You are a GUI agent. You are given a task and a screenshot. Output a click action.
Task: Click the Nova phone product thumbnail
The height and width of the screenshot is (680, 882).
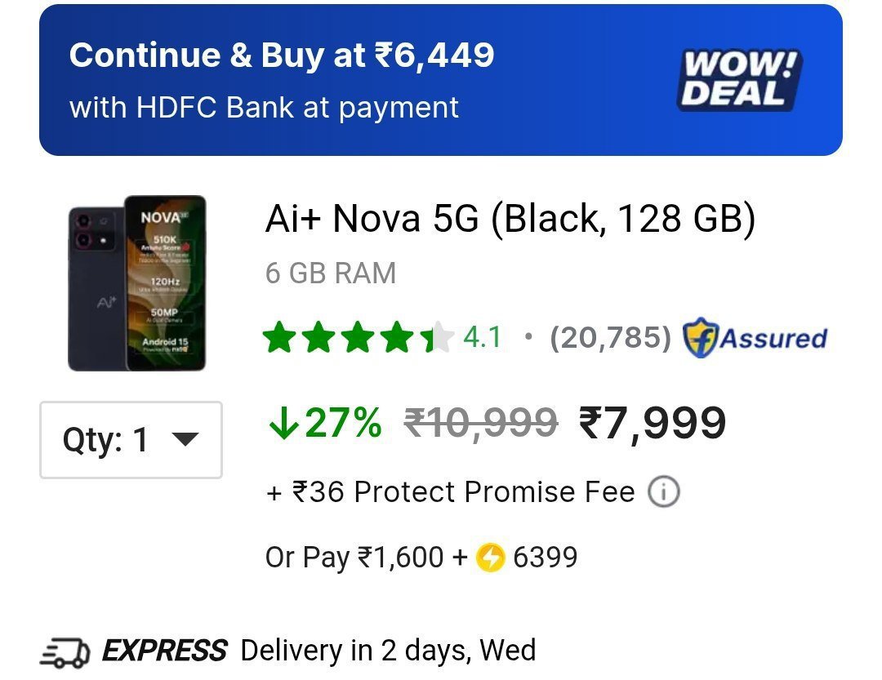point(136,282)
